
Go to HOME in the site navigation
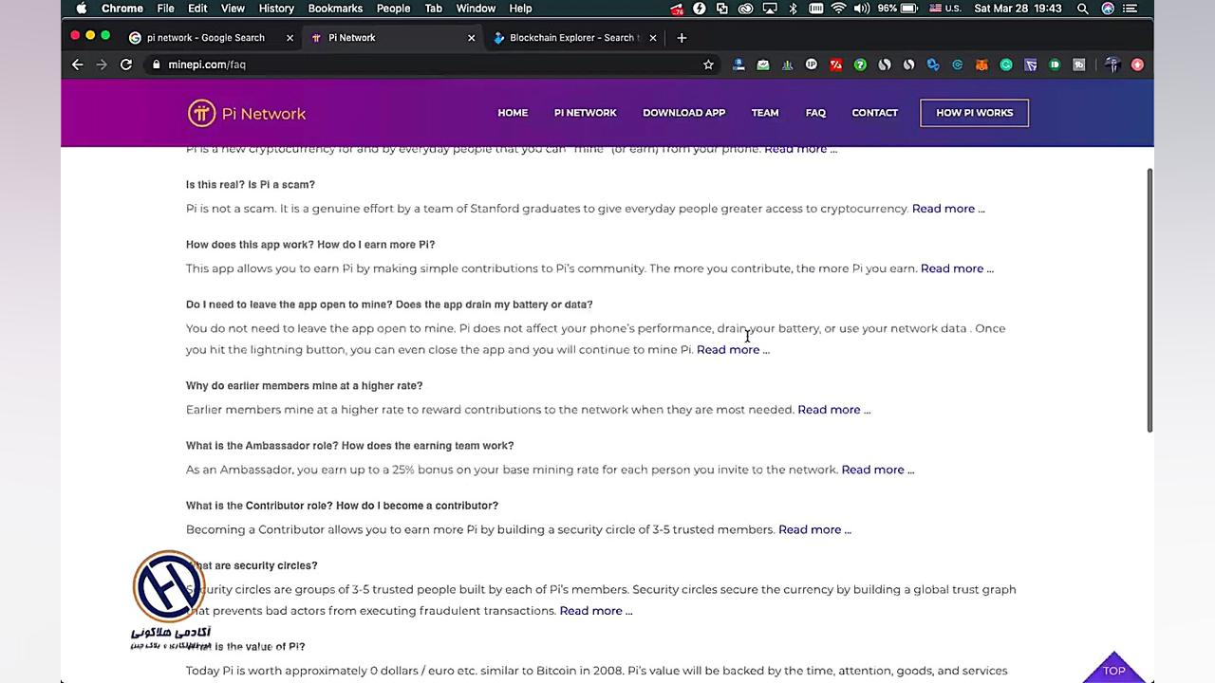[x=513, y=113]
